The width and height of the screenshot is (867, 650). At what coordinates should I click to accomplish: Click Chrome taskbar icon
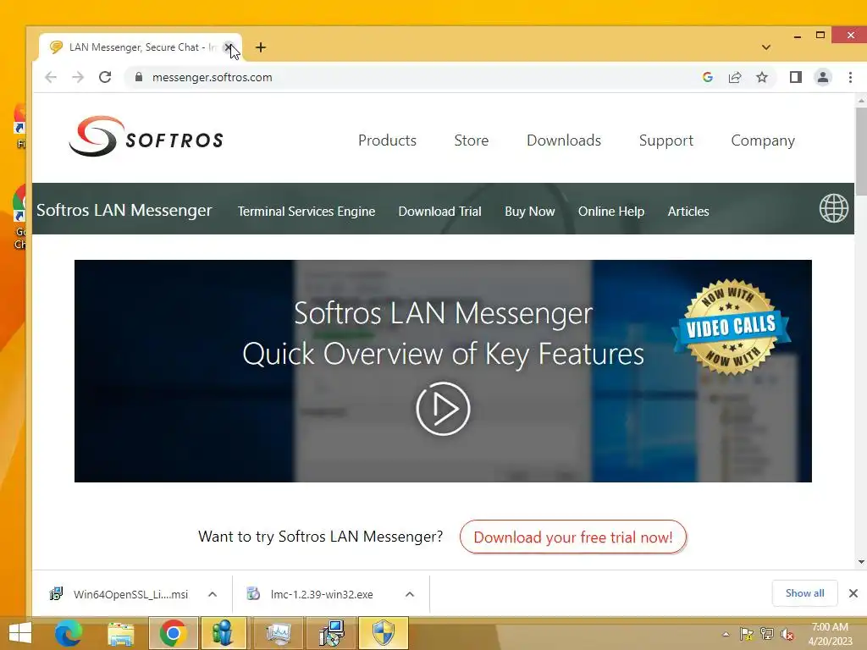[173, 633]
